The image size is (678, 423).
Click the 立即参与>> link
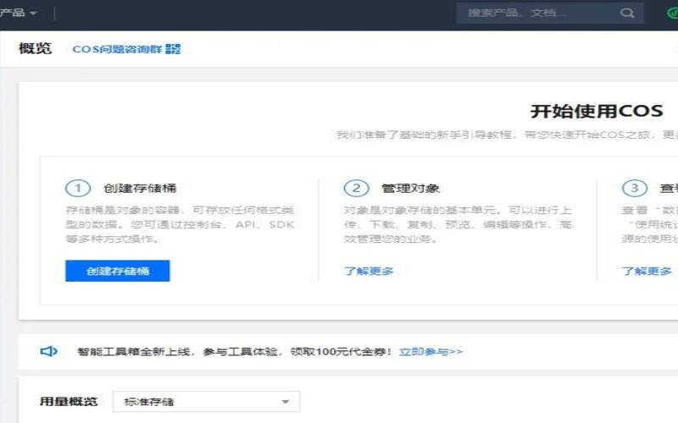tap(431, 352)
